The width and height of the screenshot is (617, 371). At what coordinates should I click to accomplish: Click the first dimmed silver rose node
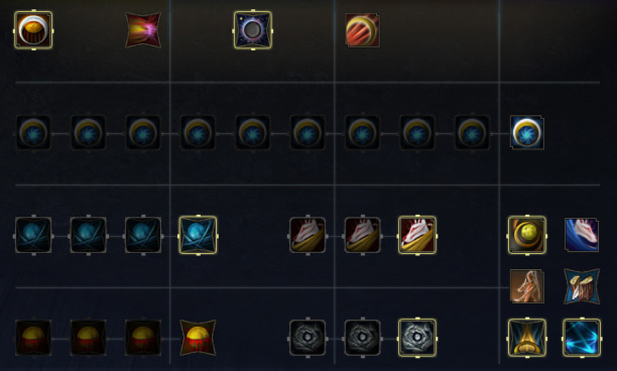(x=307, y=337)
